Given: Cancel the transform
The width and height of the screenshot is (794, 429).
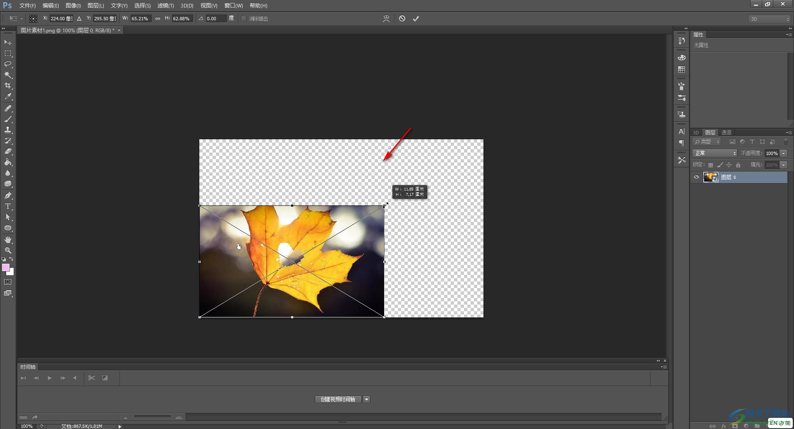Looking at the screenshot, I should click(402, 19).
